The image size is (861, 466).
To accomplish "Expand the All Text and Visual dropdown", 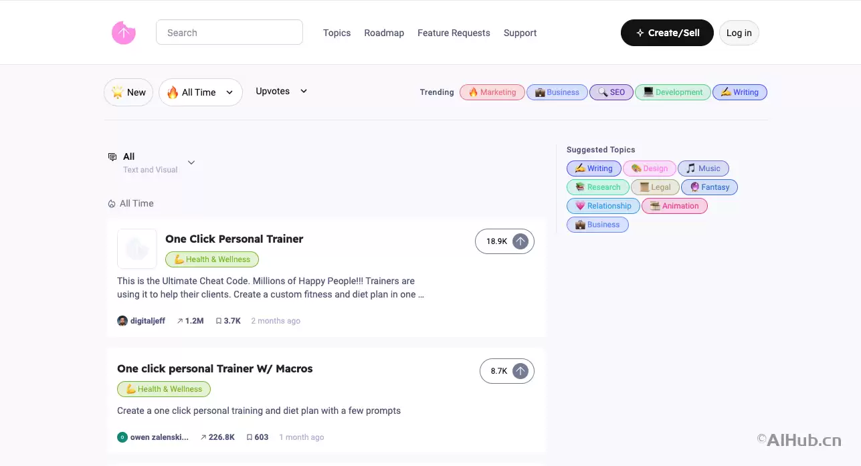I will click(x=152, y=162).
